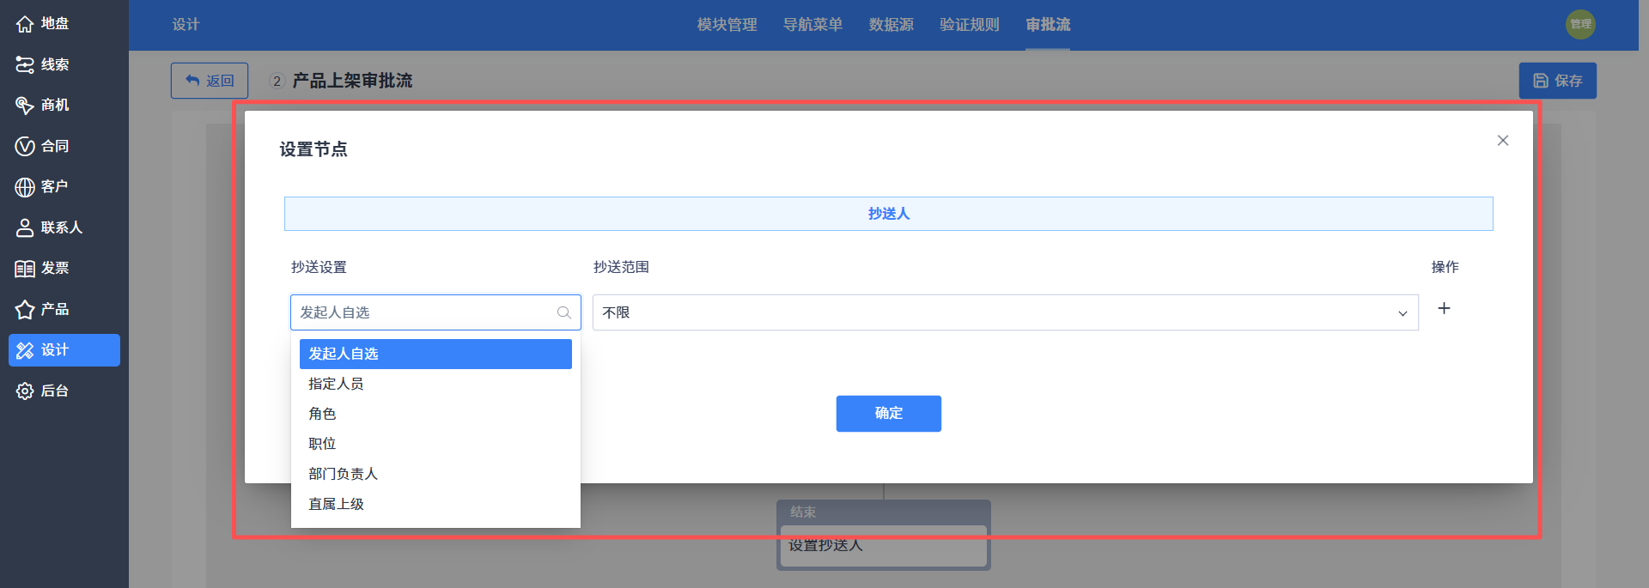Open 模块管理 tab
This screenshot has height=588, width=1649.
click(x=727, y=25)
